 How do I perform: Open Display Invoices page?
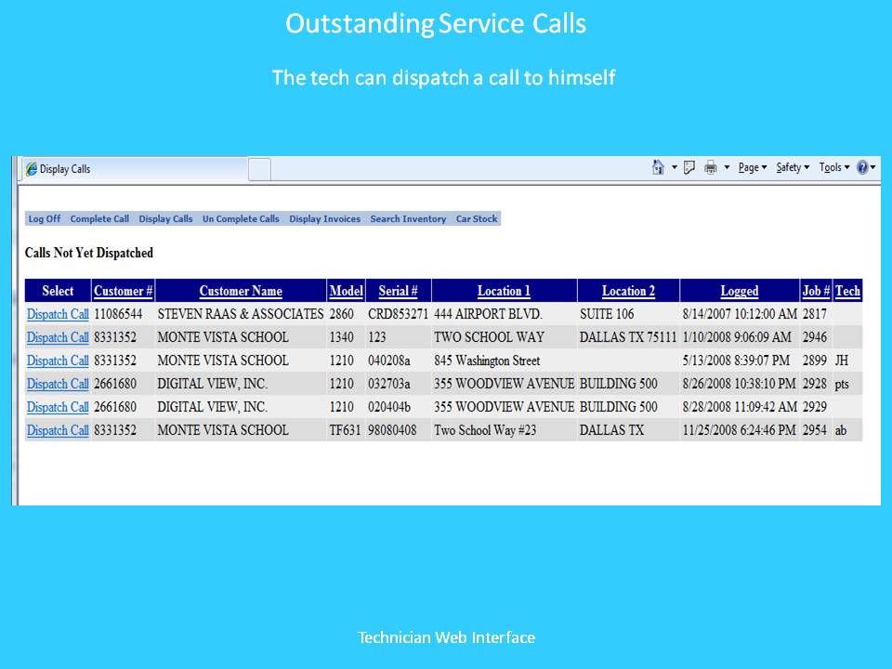click(325, 219)
